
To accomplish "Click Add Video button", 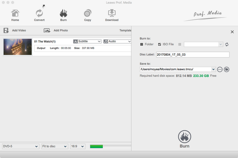I will tap(15, 30).
